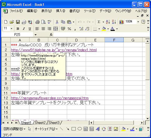Select the Line drawing tool
This screenshot has width=151, height=138.
(x=62, y=129)
